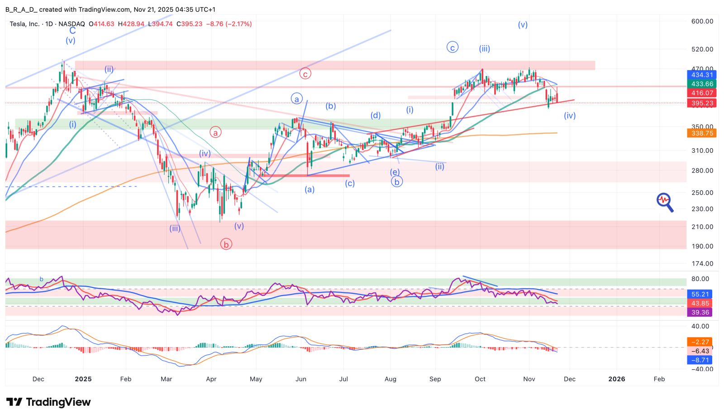Viewport: 724px width, 418px height.
Task: Select the '(iv)' wave label near December
Action: pos(570,116)
